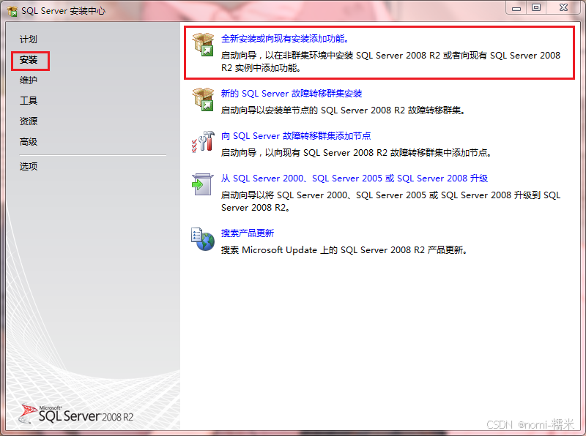This screenshot has width=586, height=436.
Task: Click the upgrade green arrow icon
Action: tap(202, 184)
